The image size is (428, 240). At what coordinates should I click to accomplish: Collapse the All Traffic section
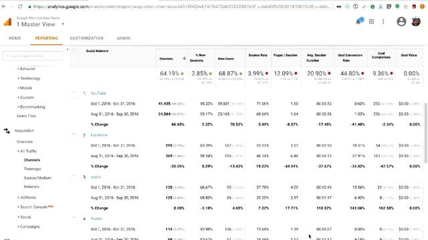click(27, 151)
